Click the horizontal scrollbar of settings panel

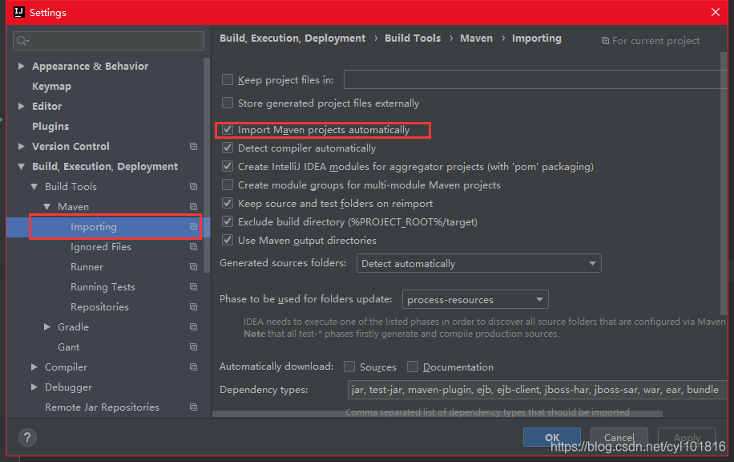click(x=438, y=414)
